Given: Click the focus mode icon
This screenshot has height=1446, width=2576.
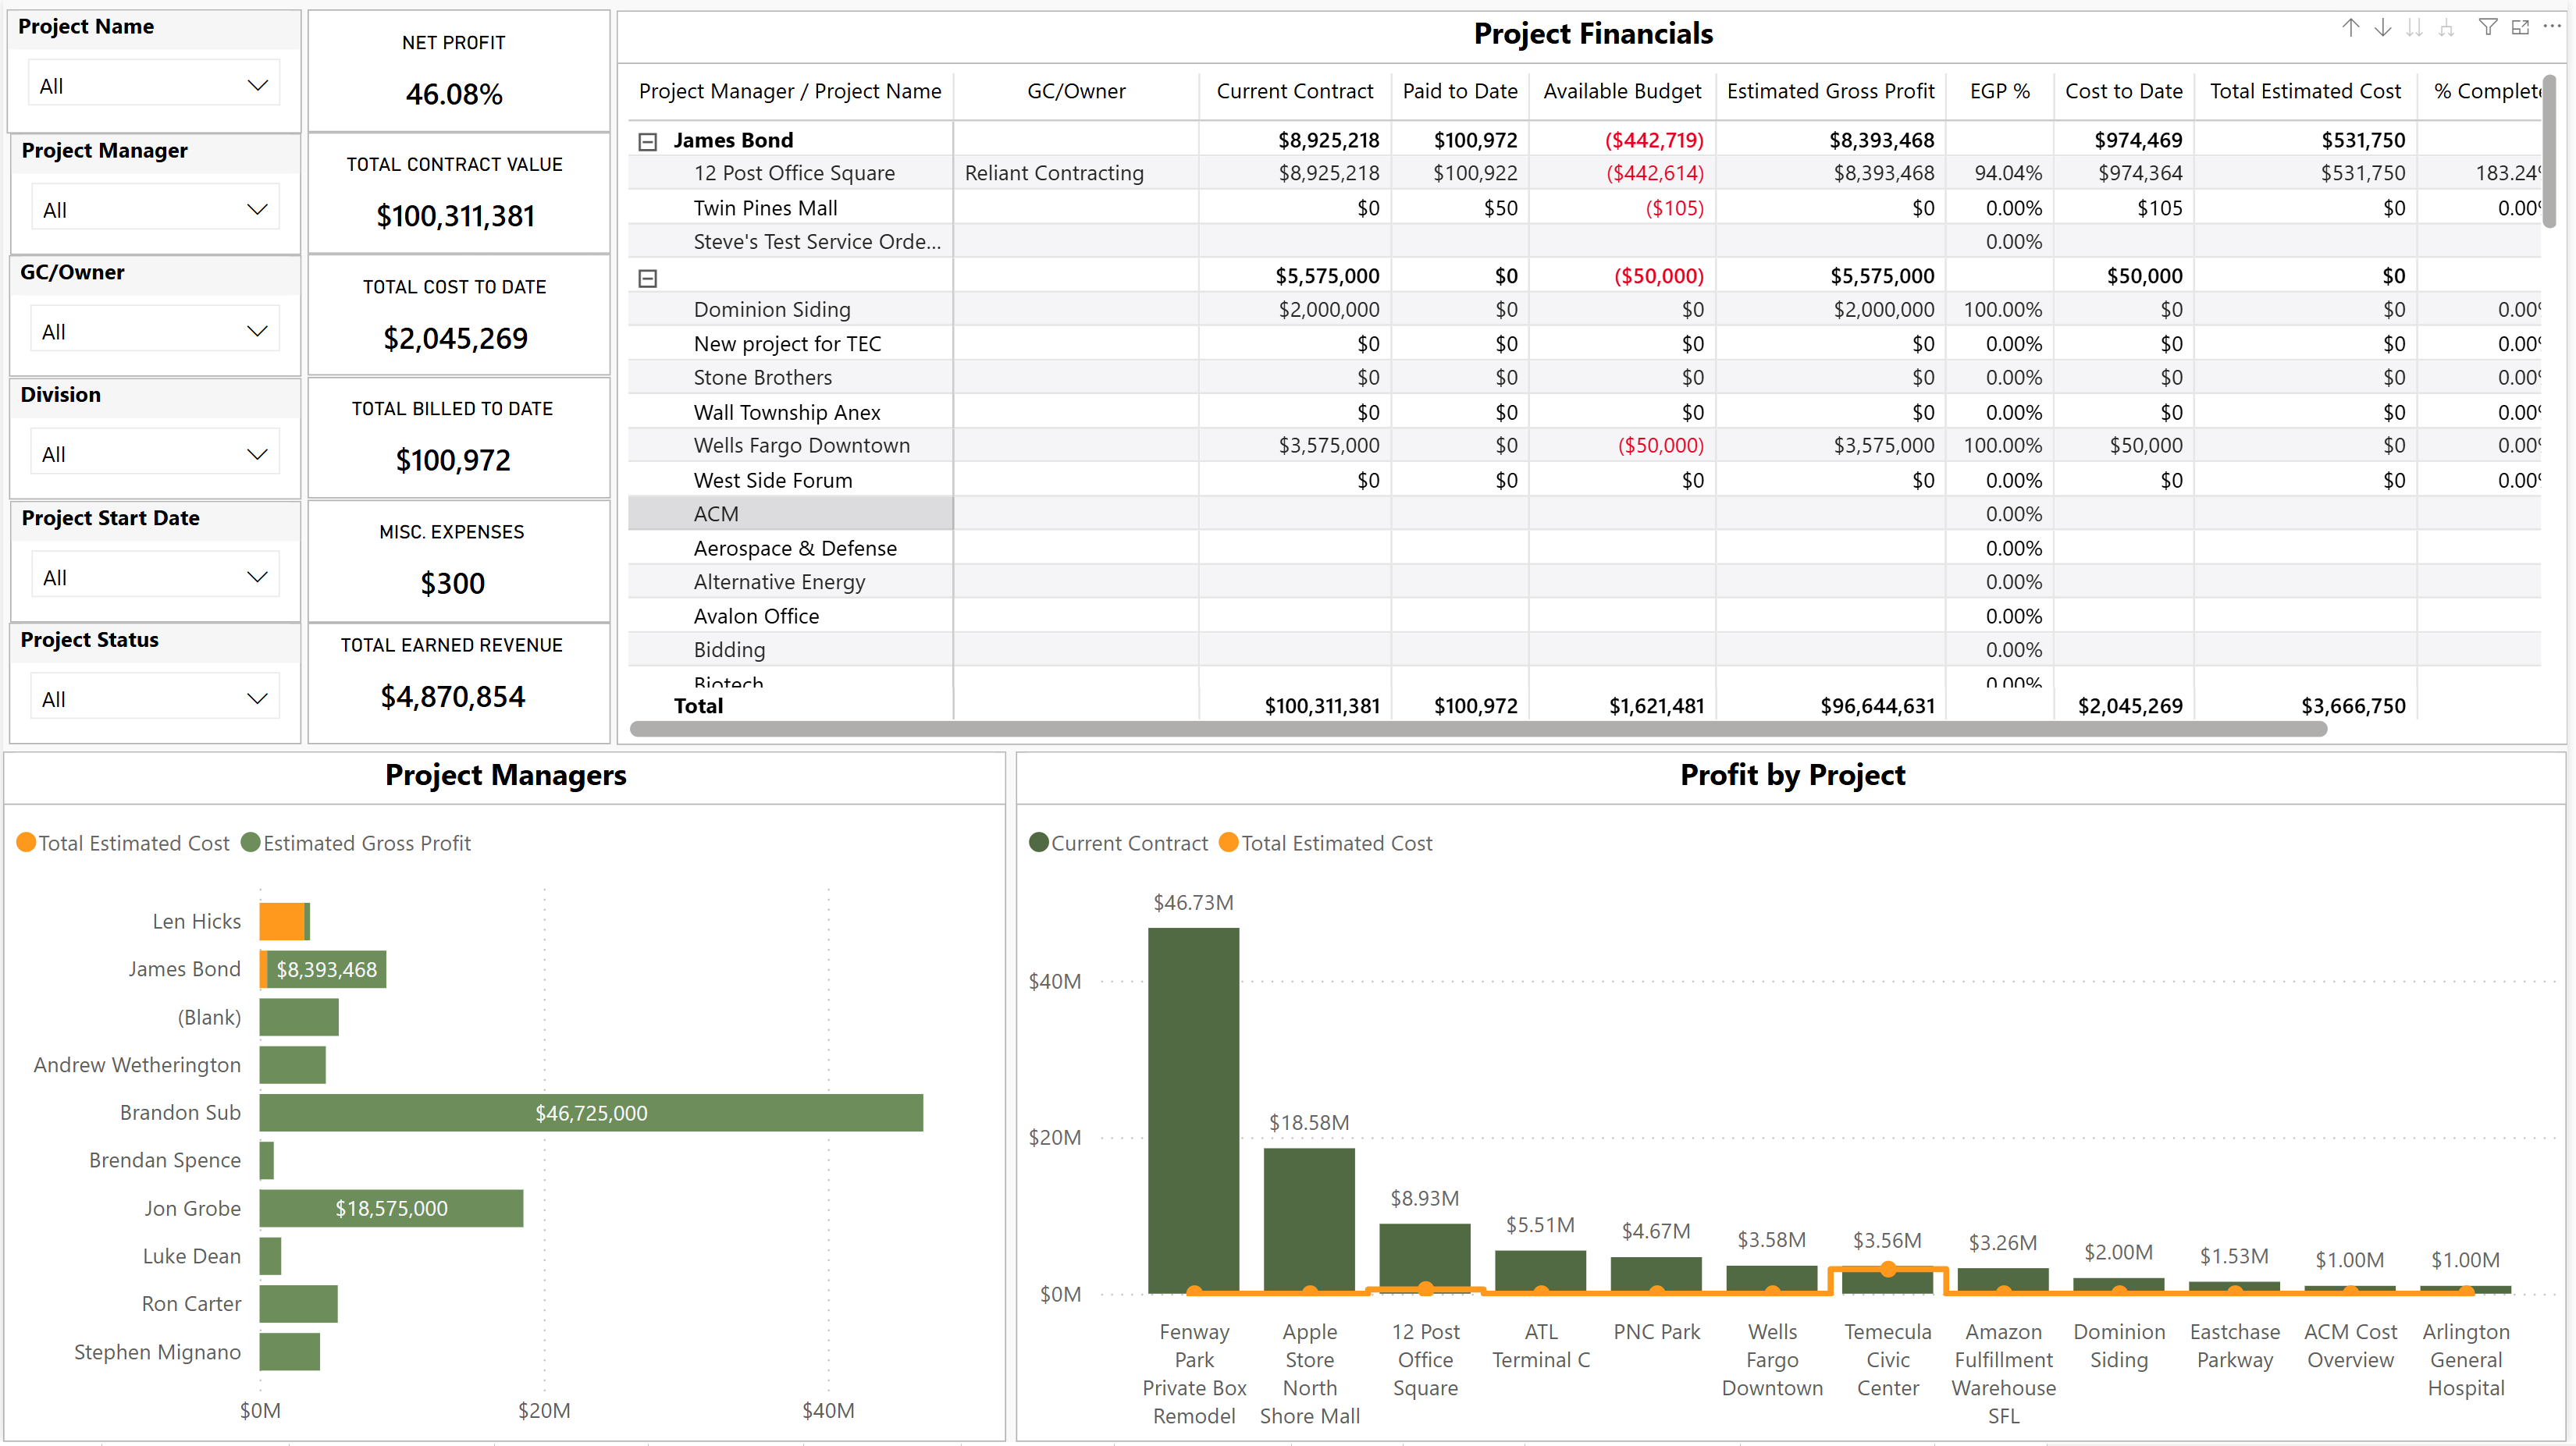Looking at the screenshot, I should click(2520, 28).
